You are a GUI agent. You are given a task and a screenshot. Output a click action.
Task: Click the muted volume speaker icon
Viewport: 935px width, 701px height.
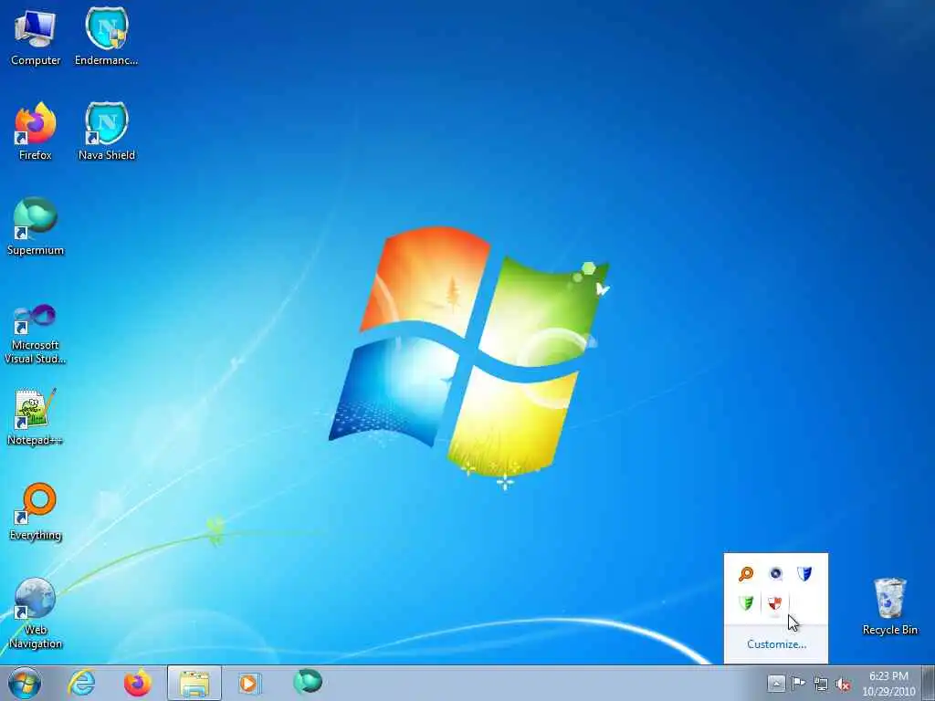[843, 685]
